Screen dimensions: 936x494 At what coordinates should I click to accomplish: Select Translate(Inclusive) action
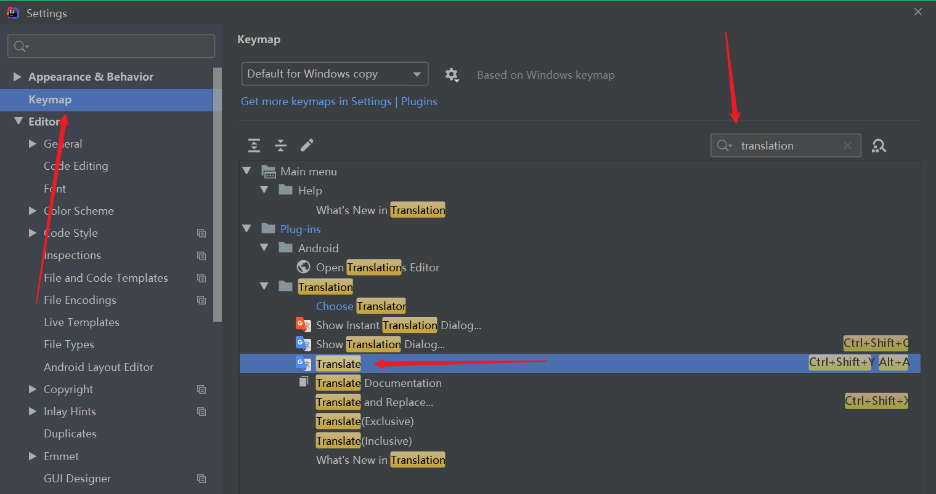364,440
